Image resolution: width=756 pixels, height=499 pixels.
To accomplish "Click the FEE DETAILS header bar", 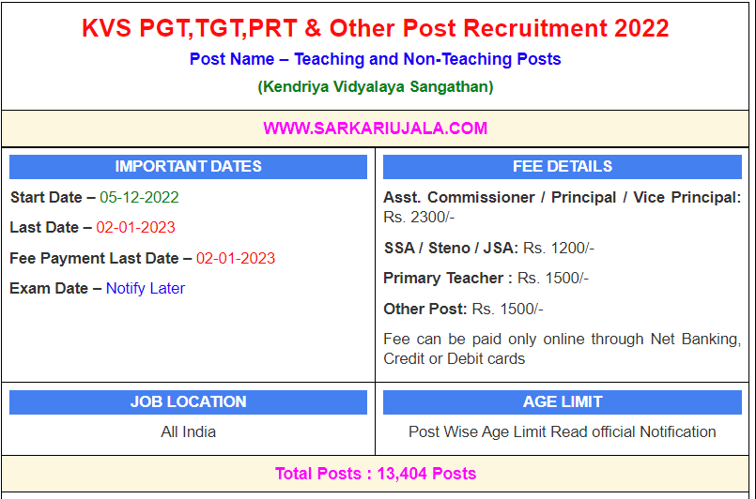I will (x=562, y=167).
